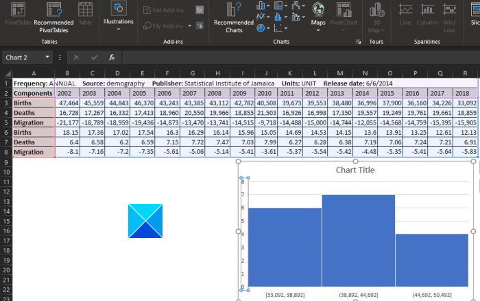The height and width of the screenshot is (301, 480).
Task: Open Recommended PivotTables
Action: 54,17
